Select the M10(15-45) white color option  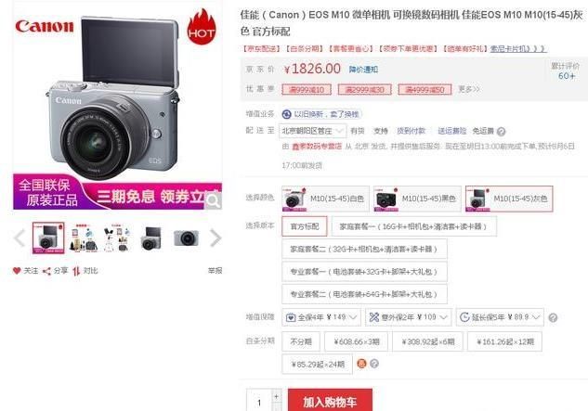tap(325, 199)
